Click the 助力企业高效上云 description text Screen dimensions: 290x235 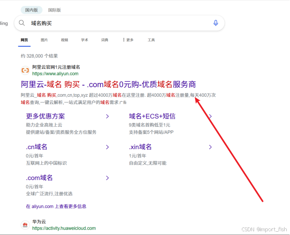click(44, 125)
